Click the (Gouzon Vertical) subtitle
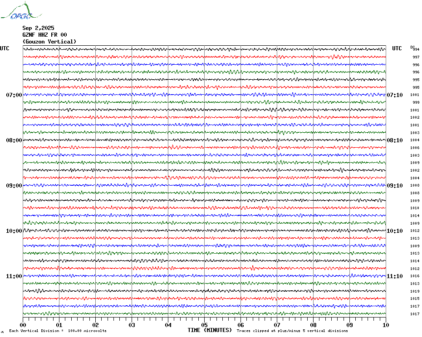422x337 pixels. 49,42
